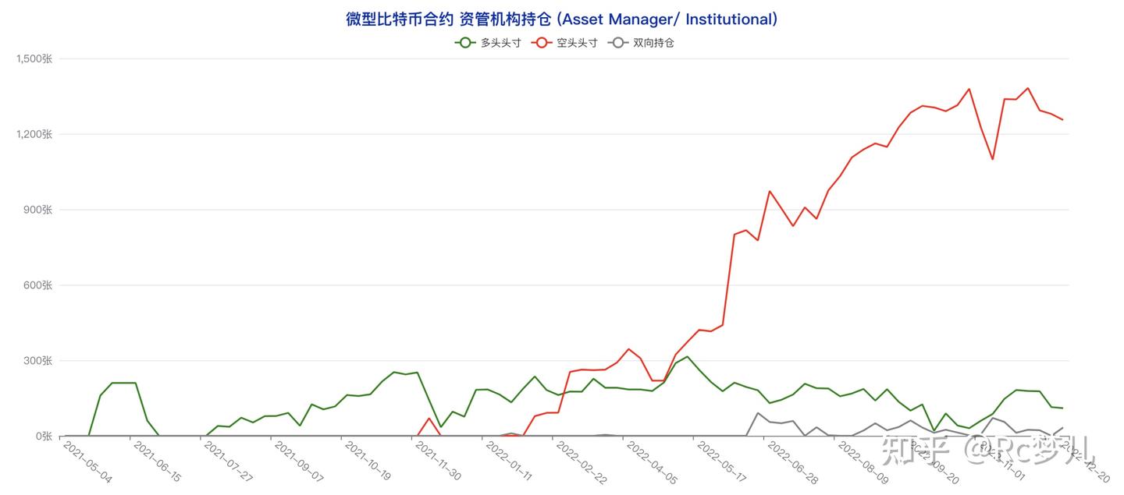
Task: Click the 2022-02-22 x-axis date label
Action: pyautogui.click(x=580, y=462)
